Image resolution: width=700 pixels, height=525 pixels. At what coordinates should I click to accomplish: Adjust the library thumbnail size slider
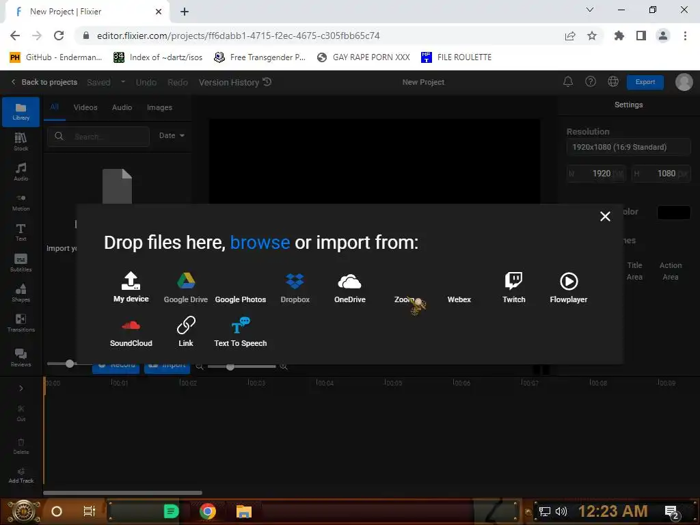(70, 364)
